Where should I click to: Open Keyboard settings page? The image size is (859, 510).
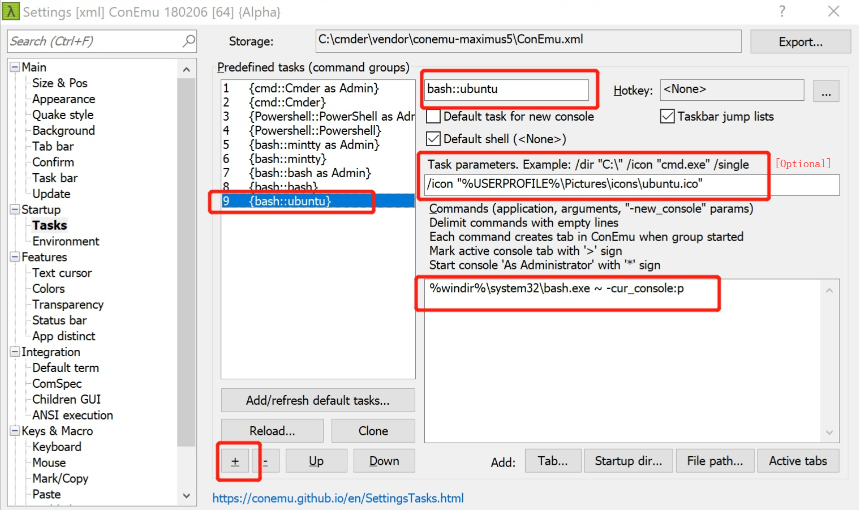[x=56, y=447]
